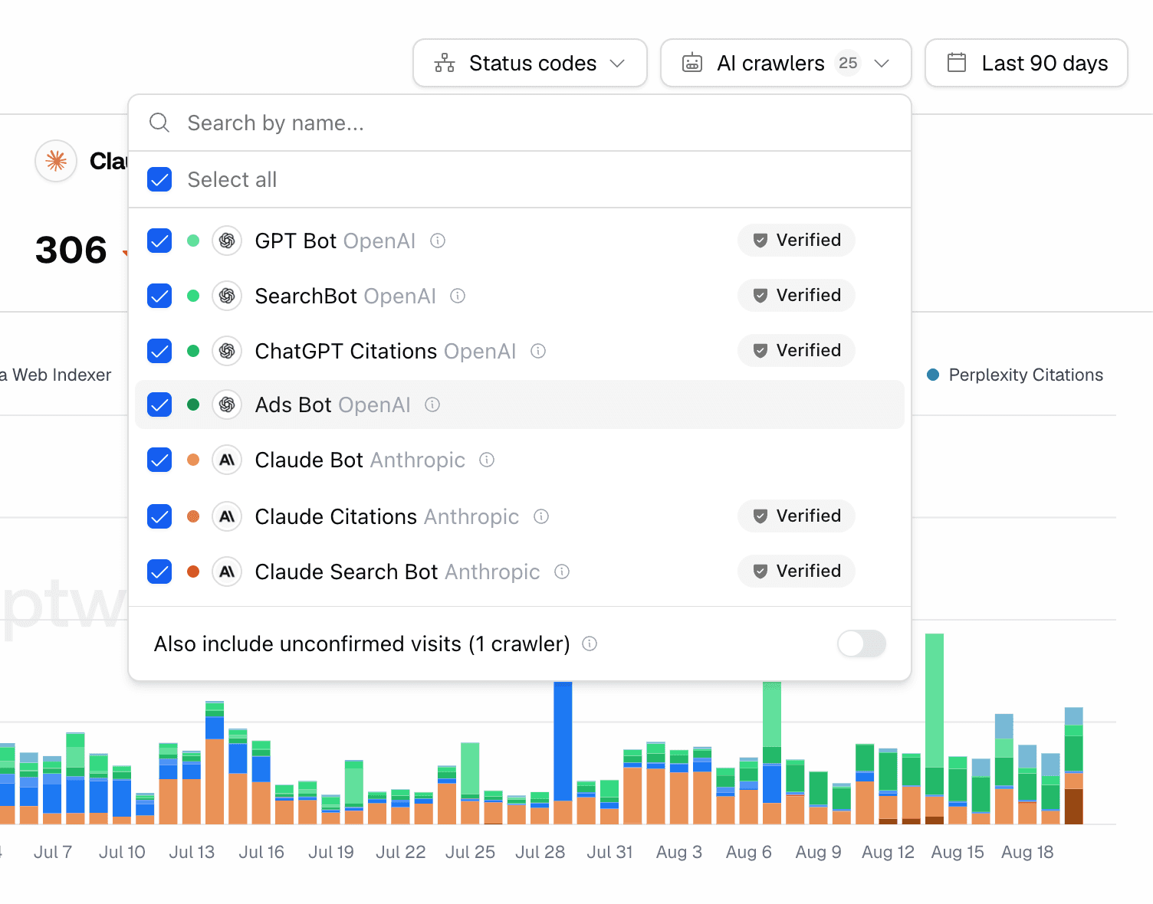Click the orange color dot for Claude Bot
Viewport: 1153px width, 904px height.
(193, 460)
